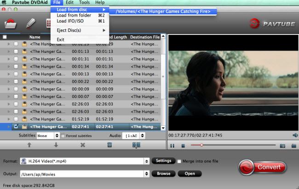
Task: Start conversion with Convert button
Action: (263, 167)
